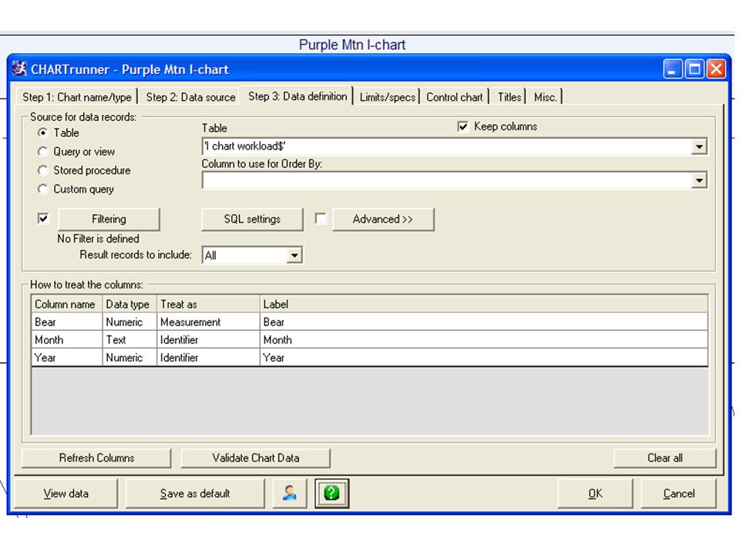Select the Query or view radio button
740x555 pixels.
point(42,152)
